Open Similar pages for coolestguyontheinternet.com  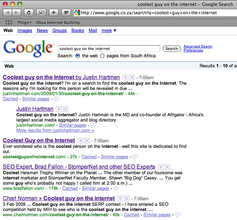point(115,157)
